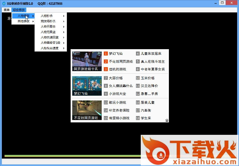
Task: Open the 菜单 menu
Action: click(7, 10)
